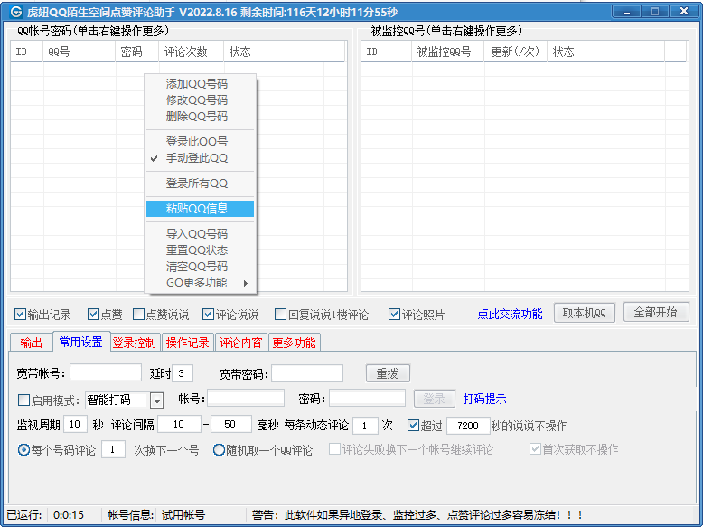Switch to 评论内容 tab
The image size is (703, 527).
click(x=240, y=343)
